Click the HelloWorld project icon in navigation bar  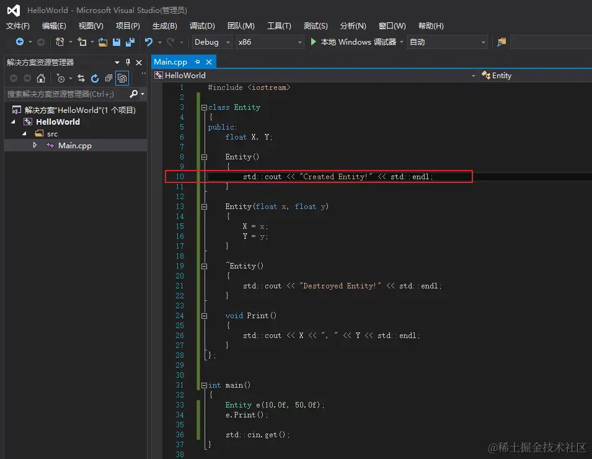pos(159,75)
